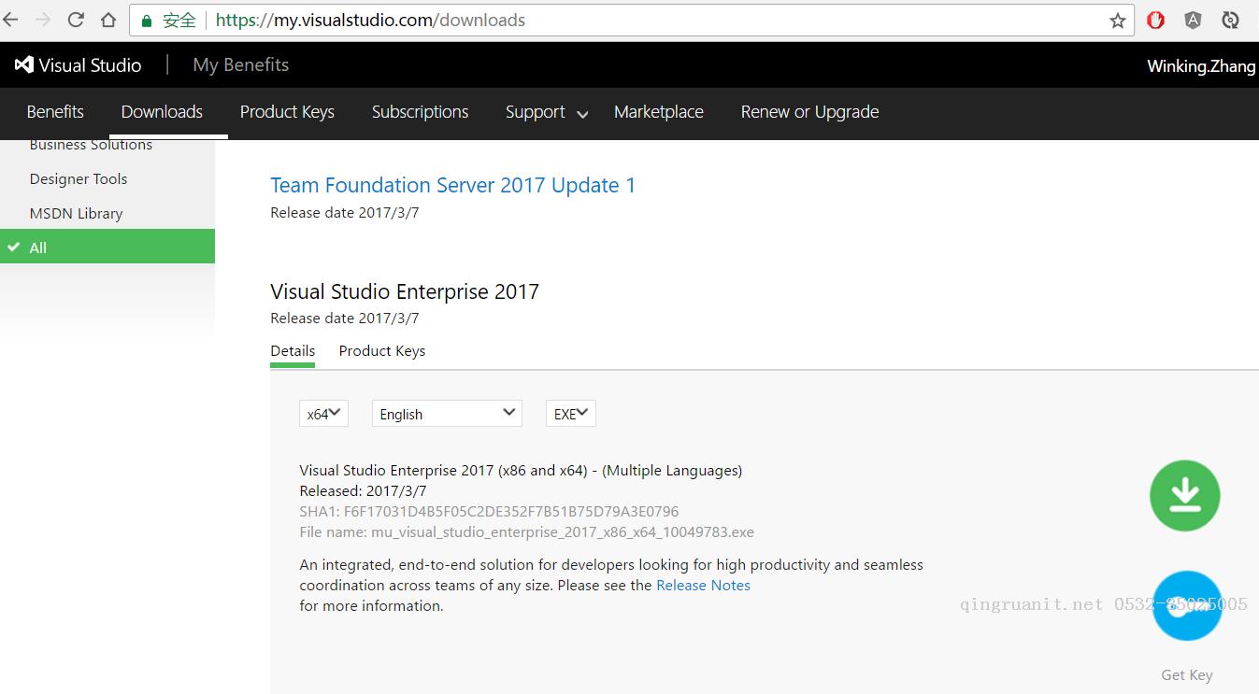Open the Benefits nav item

coord(55,112)
